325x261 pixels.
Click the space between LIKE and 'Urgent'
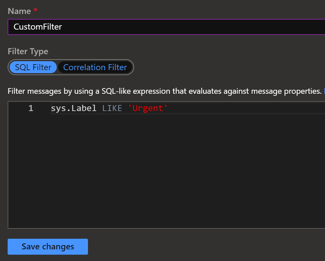coord(125,108)
